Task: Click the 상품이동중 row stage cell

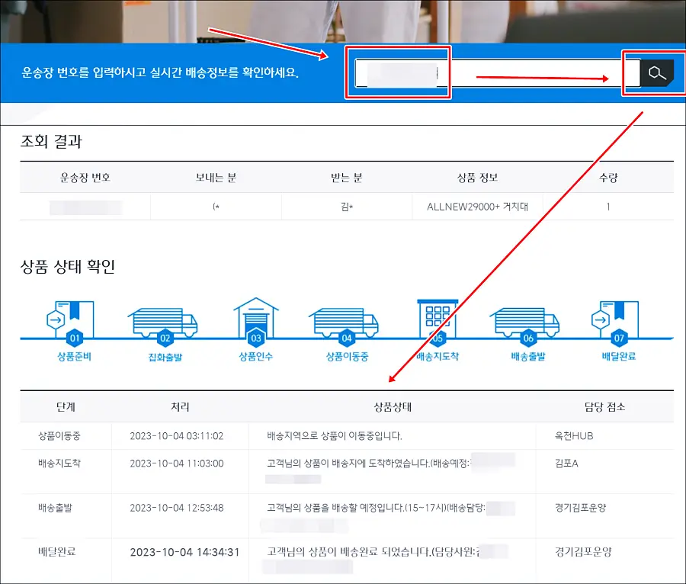Action: 59,435
